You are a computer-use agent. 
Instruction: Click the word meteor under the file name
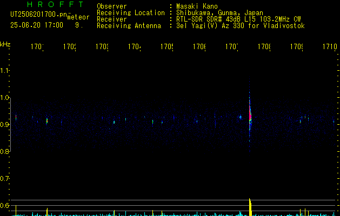pyautogui.click(x=78, y=17)
